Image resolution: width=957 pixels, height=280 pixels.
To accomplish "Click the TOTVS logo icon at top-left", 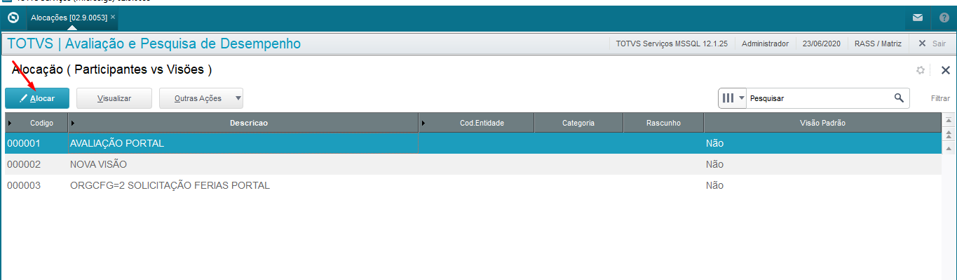I will pos(13,17).
